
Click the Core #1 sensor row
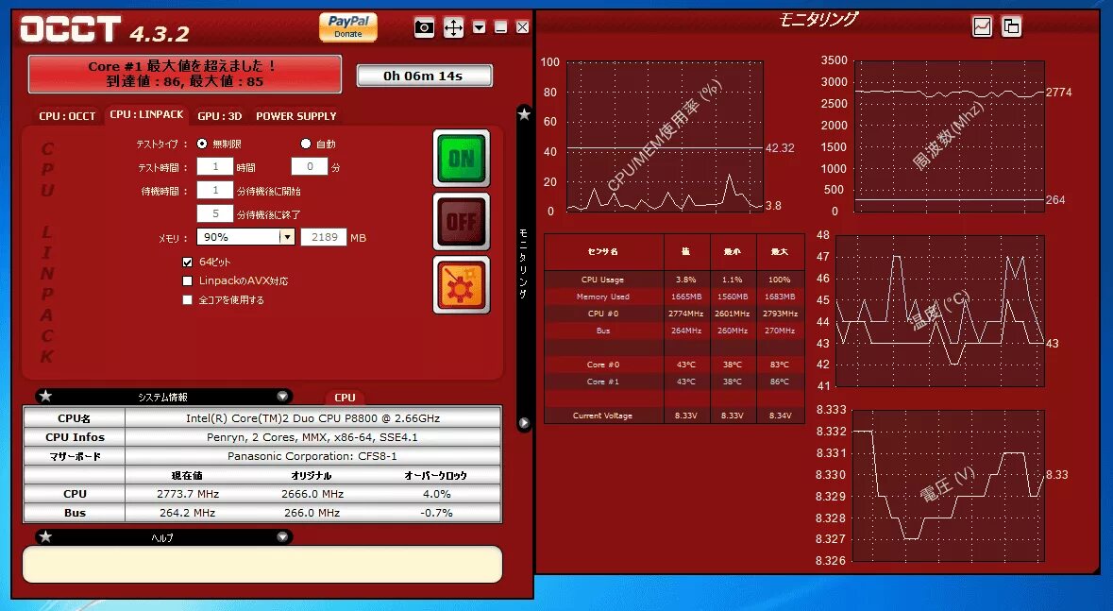tap(674, 382)
